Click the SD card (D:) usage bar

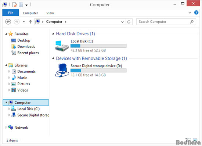pos(98,70)
